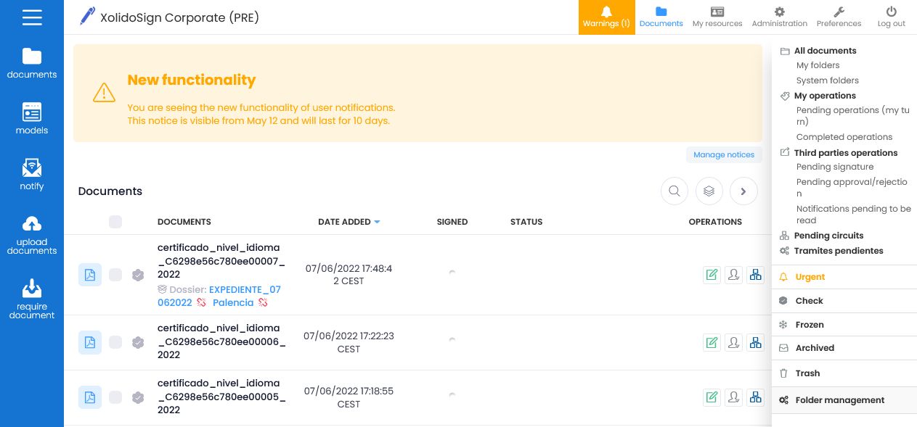Click check badge for document ee00006
917x427 pixels.
(138, 342)
